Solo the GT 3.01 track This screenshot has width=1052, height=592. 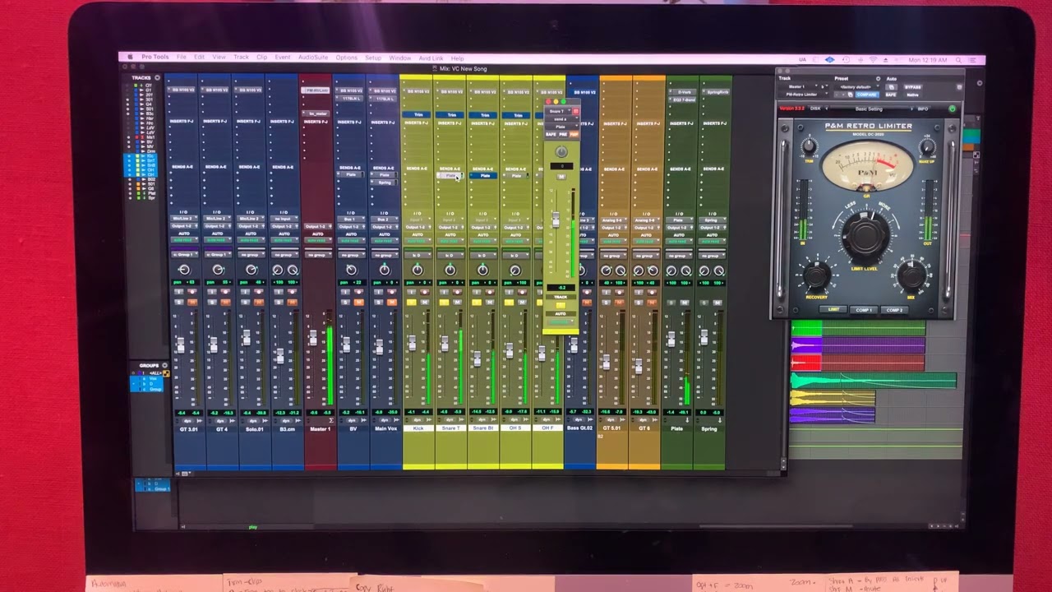tap(181, 302)
